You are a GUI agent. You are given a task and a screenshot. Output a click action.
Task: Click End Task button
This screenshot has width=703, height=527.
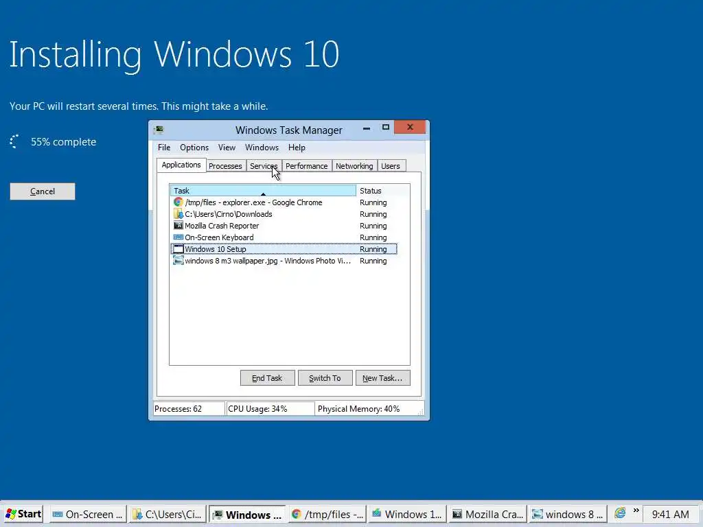pyautogui.click(x=267, y=378)
